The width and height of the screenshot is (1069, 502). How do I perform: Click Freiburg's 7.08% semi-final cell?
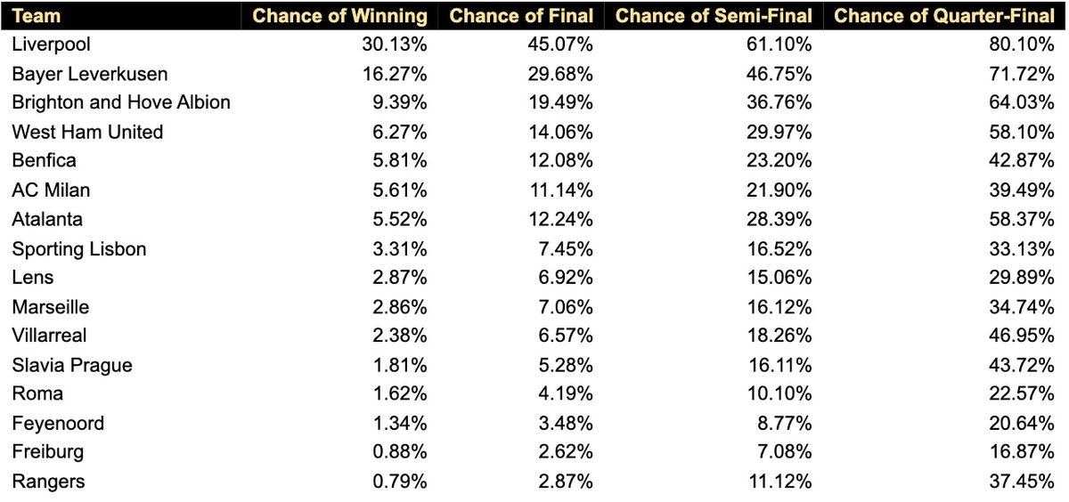point(785,452)
